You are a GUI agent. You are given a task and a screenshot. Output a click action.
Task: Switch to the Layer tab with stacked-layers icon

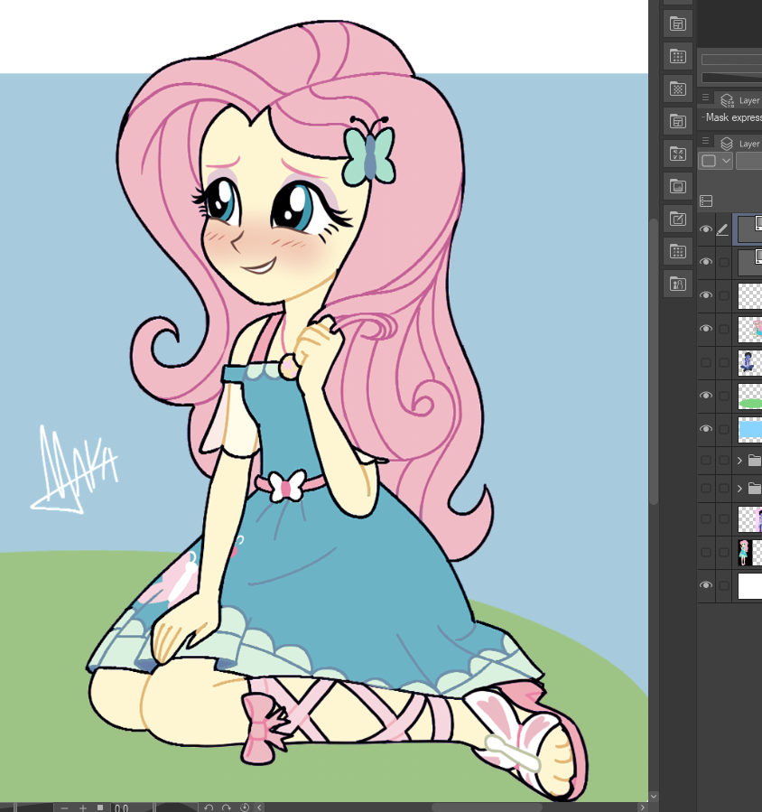(740, 144)
